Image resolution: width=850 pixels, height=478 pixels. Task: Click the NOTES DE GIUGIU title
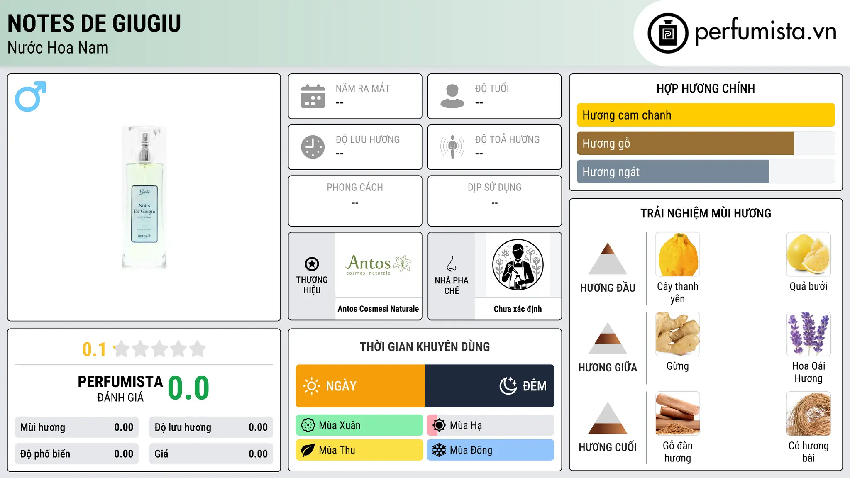coord(94,23)
